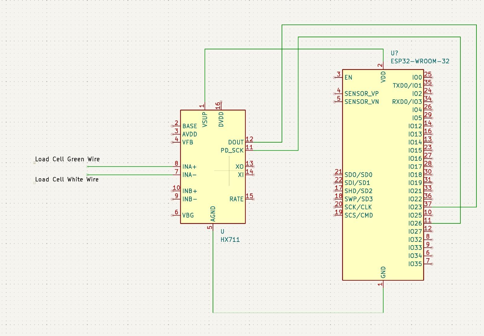The height and width of the screenshot is (336, 484).
Task: Click the SENSOR_VN pin label
Action: point(361,102)
